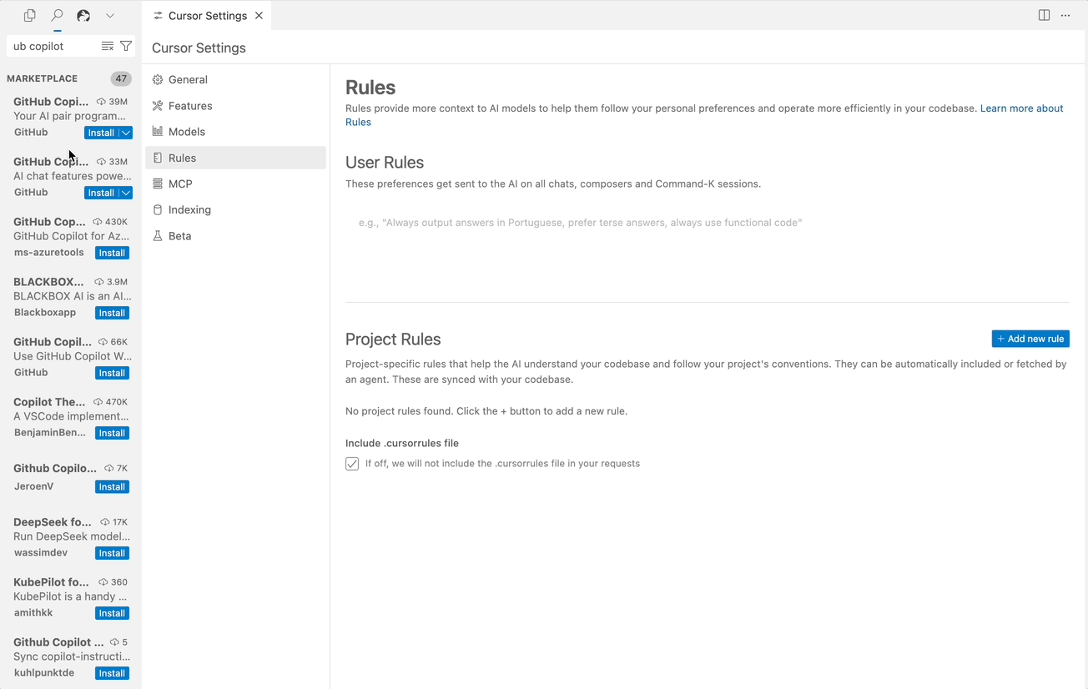The image size is (1088, 689).
Task: Select the Rules settings section
Action: 235,158
